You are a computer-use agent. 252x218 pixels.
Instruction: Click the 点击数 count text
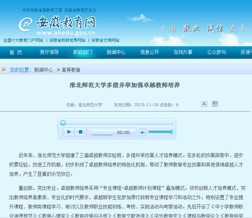(169, 105)
